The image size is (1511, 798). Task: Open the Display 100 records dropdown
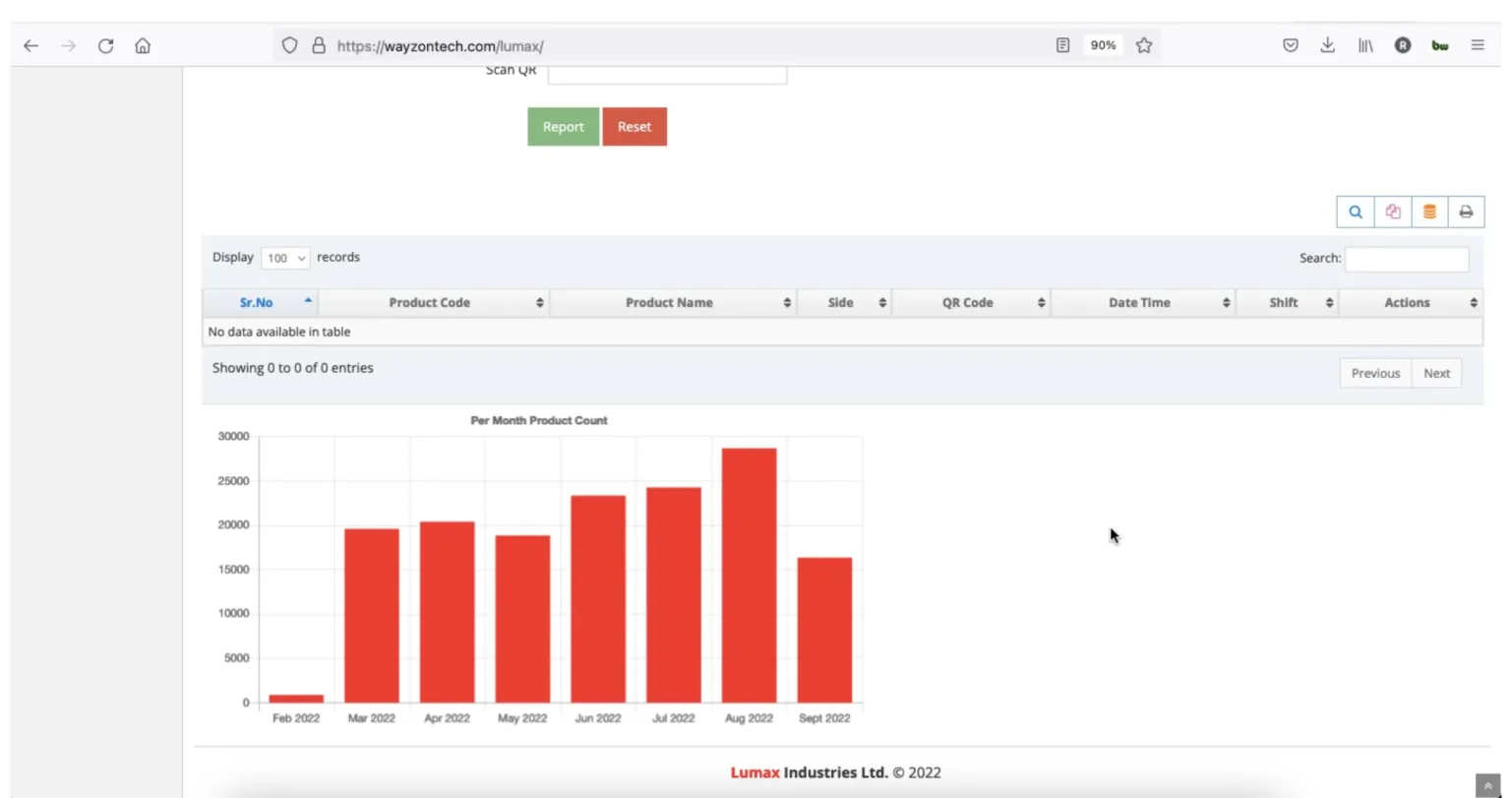[x=286, y=258]
